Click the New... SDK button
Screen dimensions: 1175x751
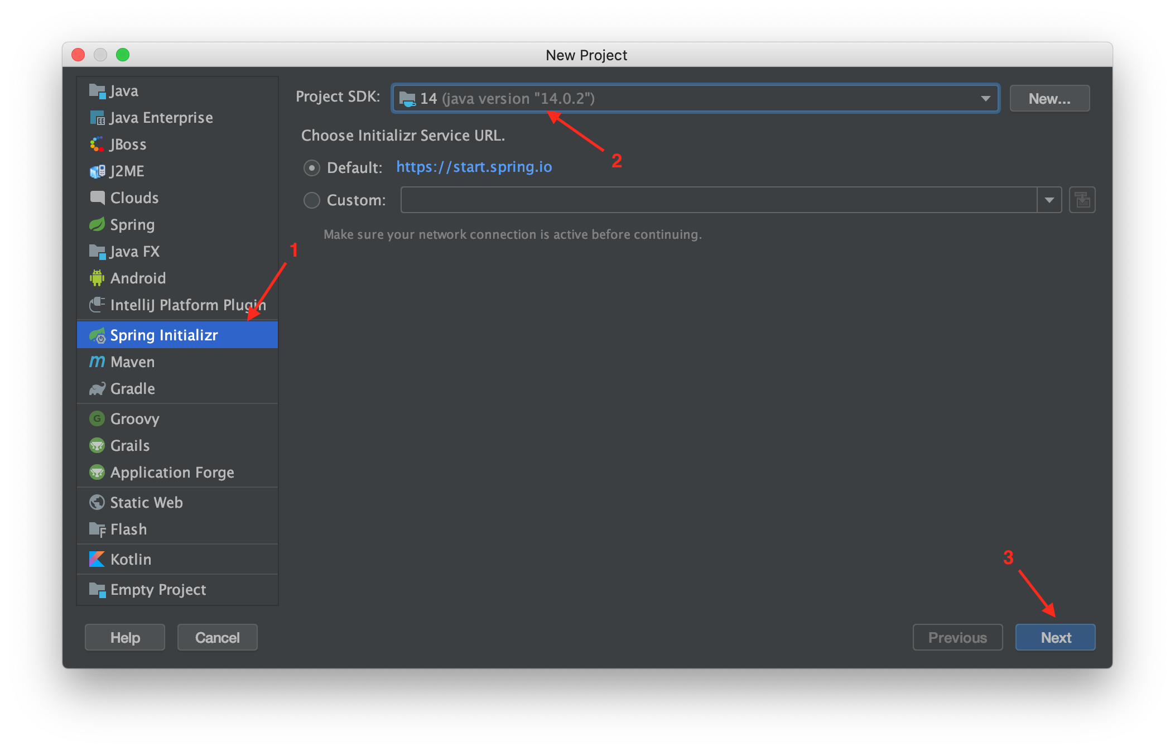[x=1049, y=99]
